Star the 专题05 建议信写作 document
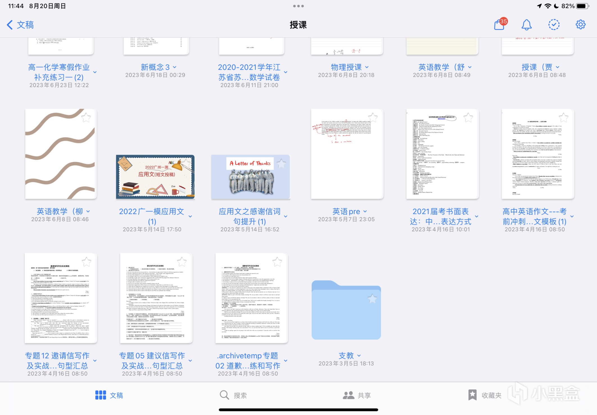This screenshot has height=415, width=597. (x=182, y=262)
